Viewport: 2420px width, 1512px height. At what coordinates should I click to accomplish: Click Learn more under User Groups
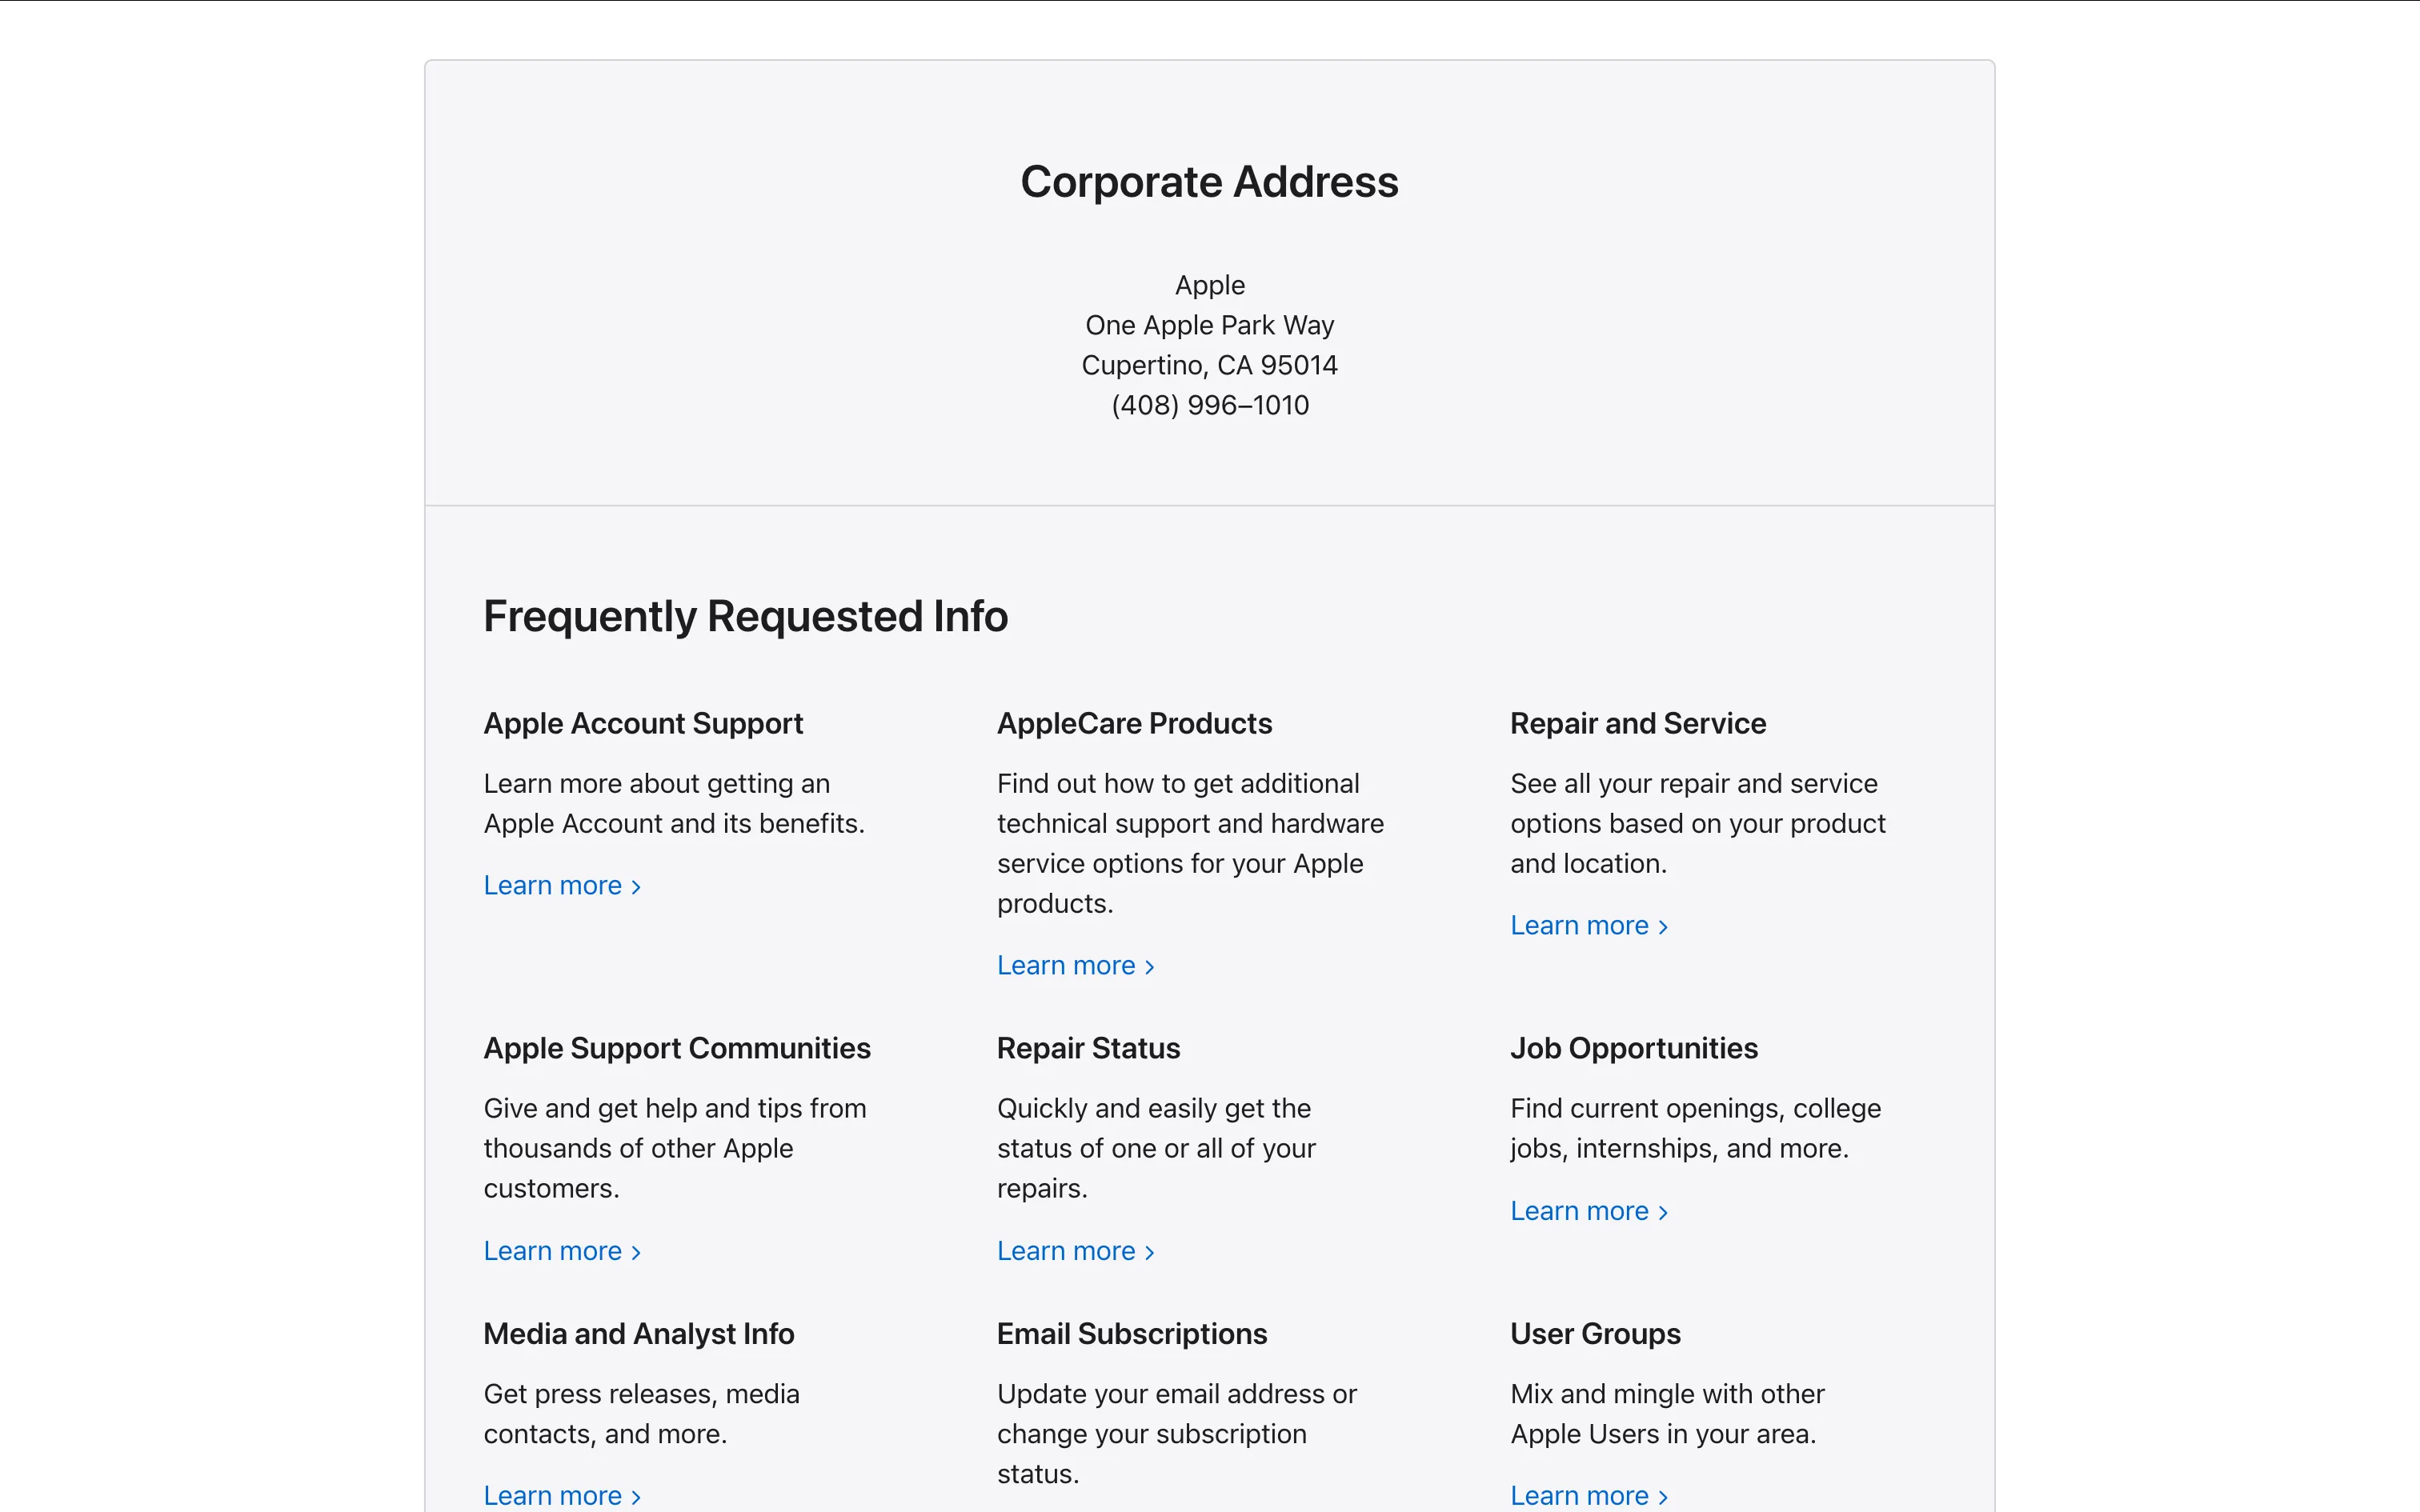(x=1588, y=1495)
